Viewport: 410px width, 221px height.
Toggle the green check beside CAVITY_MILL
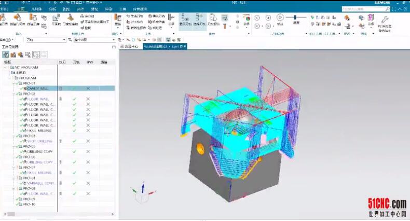(22, 89)
